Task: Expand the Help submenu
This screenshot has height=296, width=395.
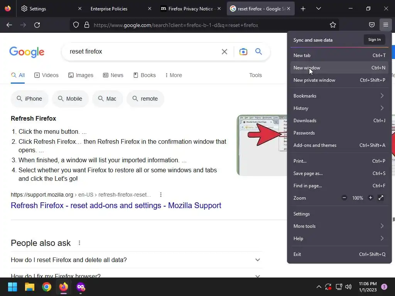Action: [x=339, y=239]
